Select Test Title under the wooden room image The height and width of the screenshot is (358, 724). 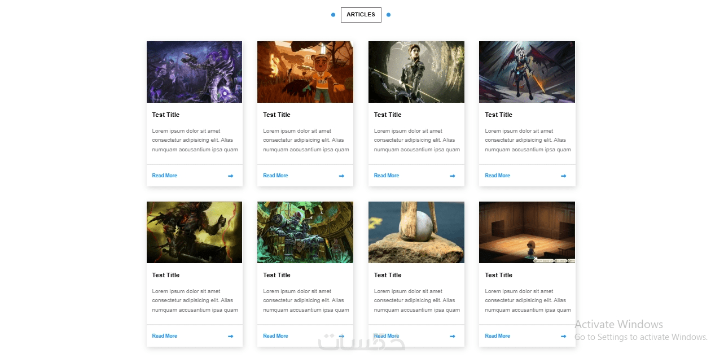(499, 275)
